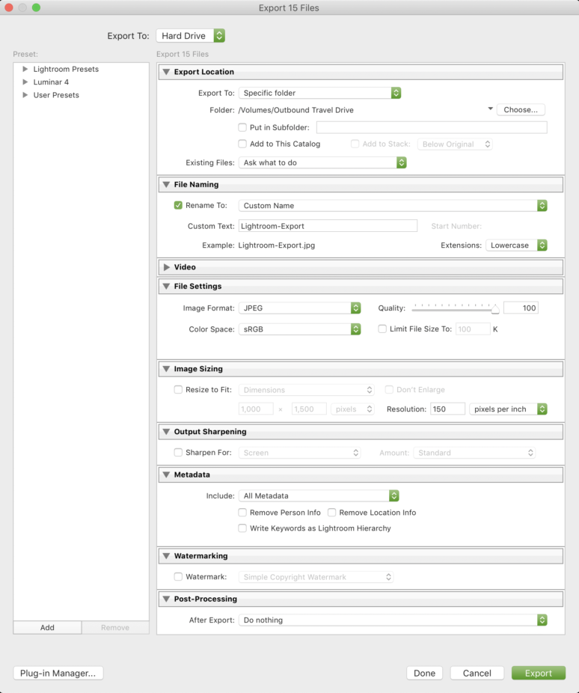Image resolution: width=579 pixels, height=693 pixels.
Task: Click the Custom Text input field
Action: 327,226
